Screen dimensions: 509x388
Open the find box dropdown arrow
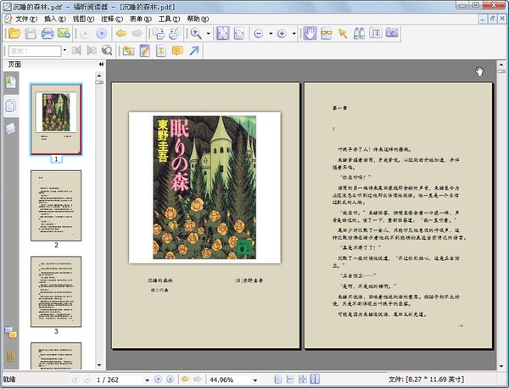tap(64, 51)
